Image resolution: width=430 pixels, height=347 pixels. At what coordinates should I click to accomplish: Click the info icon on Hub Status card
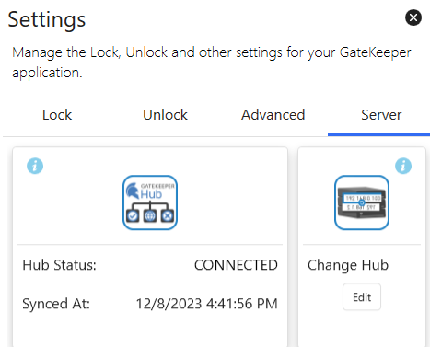click(35, 166)
